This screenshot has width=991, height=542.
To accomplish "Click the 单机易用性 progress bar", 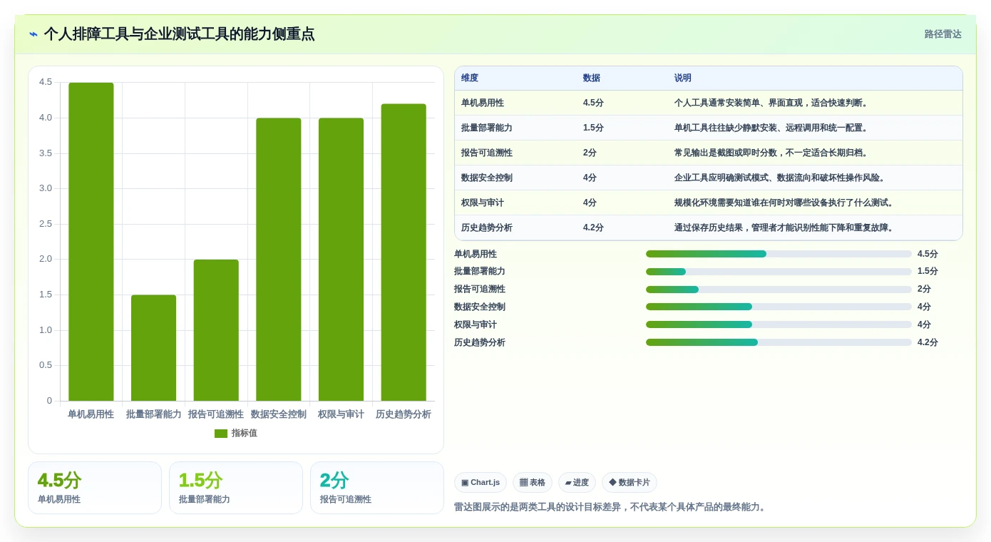I will (x=779, y=254).
